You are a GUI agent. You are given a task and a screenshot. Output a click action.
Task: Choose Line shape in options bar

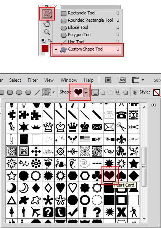pyautogui.click(x=37, y=92)
